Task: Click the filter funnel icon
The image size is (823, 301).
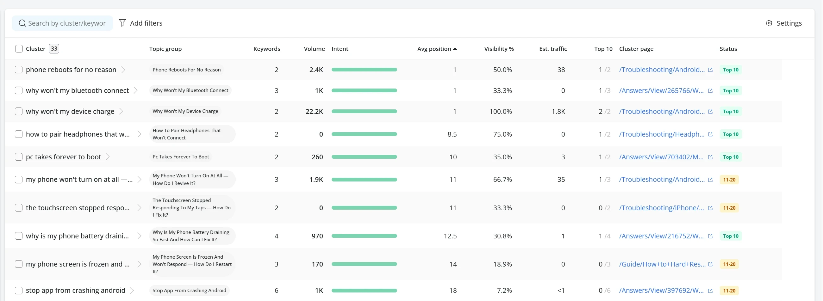Action: point(122,23)
